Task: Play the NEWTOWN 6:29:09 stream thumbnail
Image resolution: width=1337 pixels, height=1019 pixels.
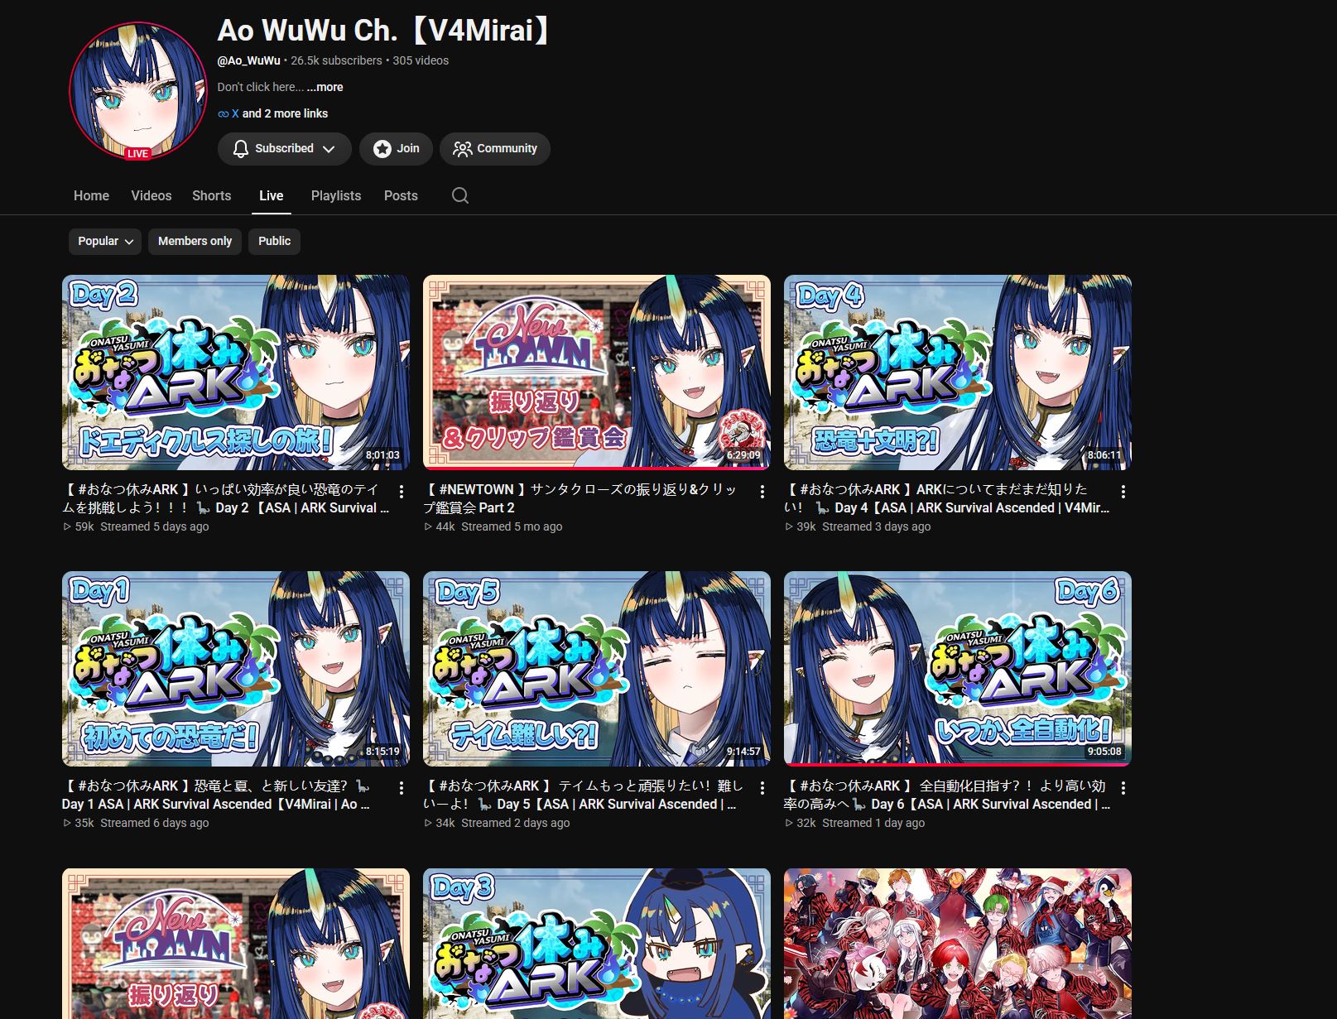Action: pyautogui.click(x=597, y=373)
